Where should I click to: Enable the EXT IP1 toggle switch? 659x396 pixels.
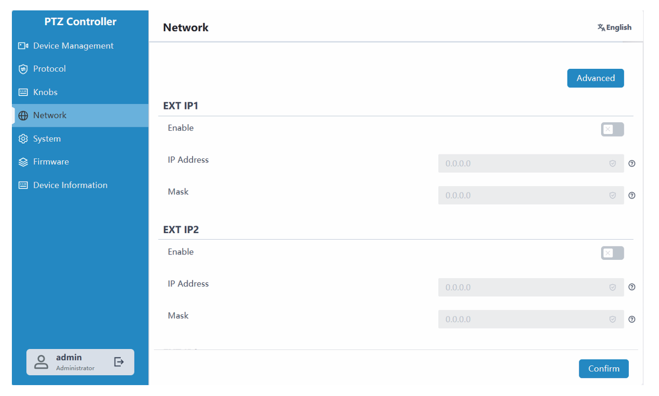pos(612,130)
